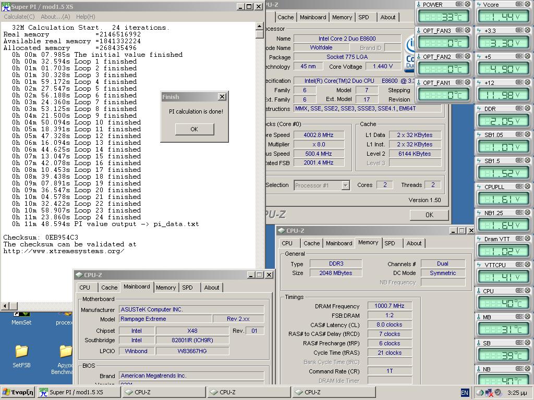Activate Super PI / mod1.5 XS taskbar button
534x400 pixels.
(78, 392)
